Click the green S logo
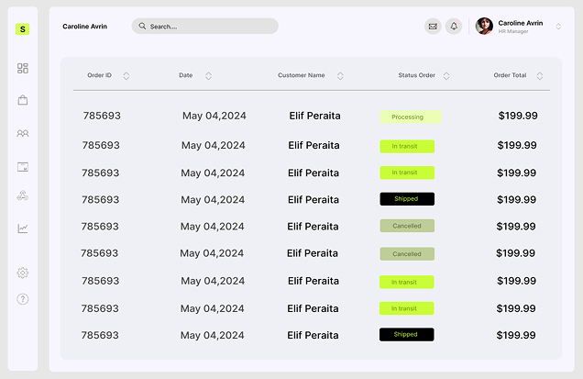This screenshot has height=379, width=583. (x=23, y=29)
